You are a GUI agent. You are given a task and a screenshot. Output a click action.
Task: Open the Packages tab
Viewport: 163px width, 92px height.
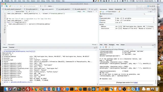tap(112, 45)
